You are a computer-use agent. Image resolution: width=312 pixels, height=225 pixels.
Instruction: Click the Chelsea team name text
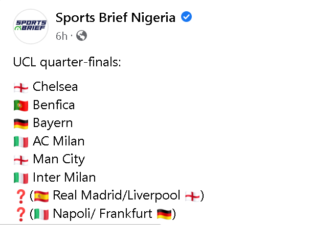[55, 87]
